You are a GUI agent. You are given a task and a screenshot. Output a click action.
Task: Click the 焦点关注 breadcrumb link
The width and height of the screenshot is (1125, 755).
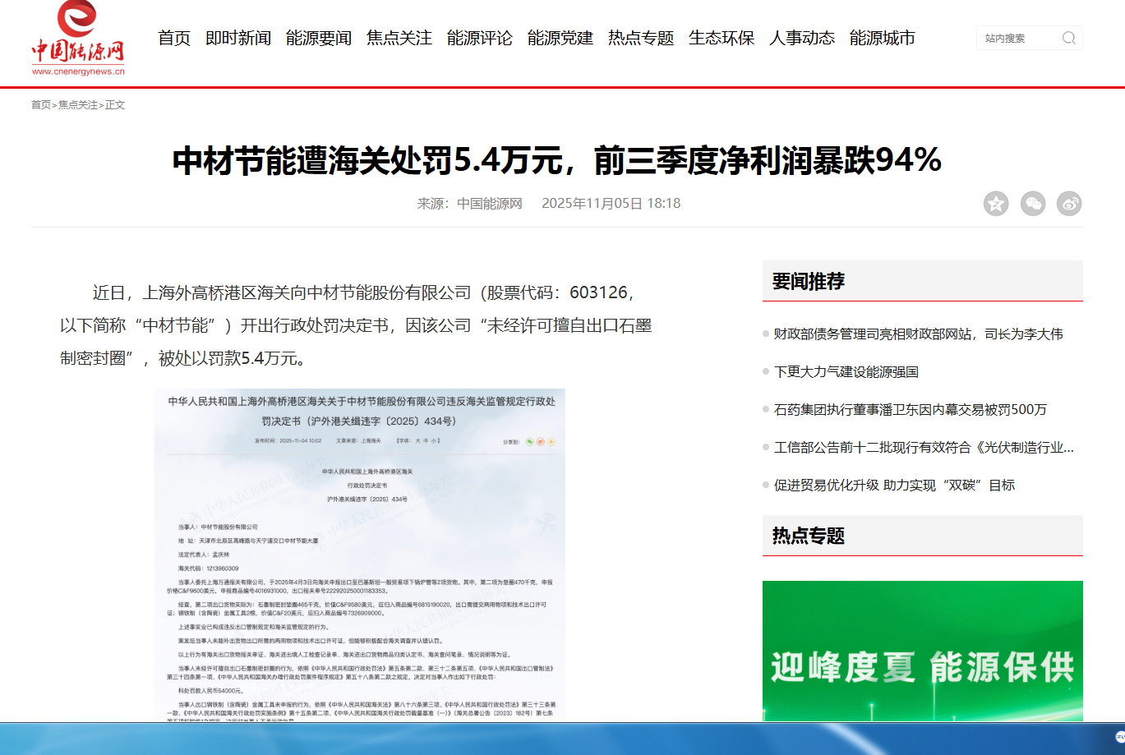click(x=78, y=105)
